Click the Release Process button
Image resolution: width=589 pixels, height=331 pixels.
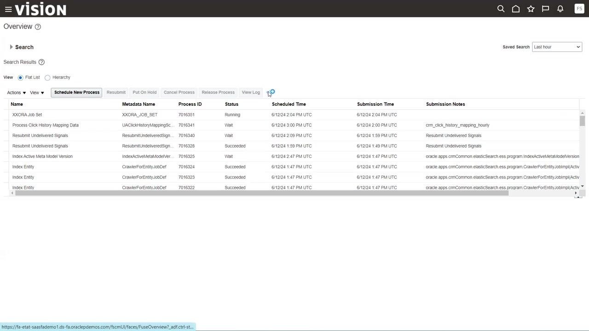point(218,92)
